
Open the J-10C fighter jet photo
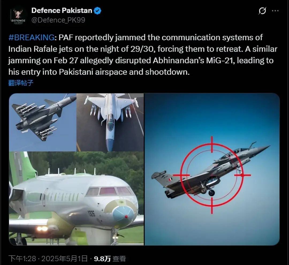[43, 122]
